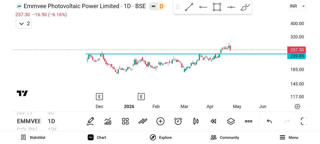Open the INR currency dropdown

(297, 6)
